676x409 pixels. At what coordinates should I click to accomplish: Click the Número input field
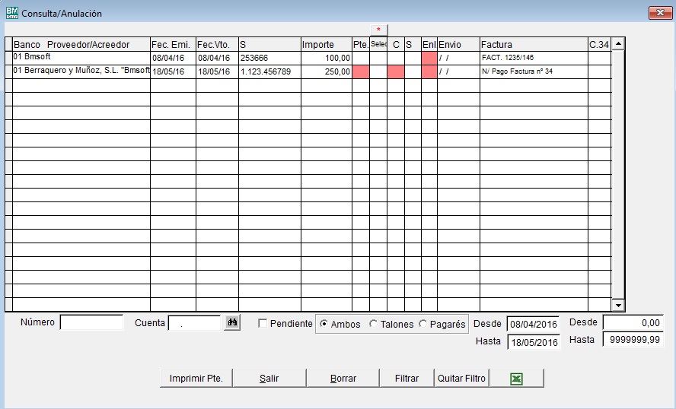point(91,323)
